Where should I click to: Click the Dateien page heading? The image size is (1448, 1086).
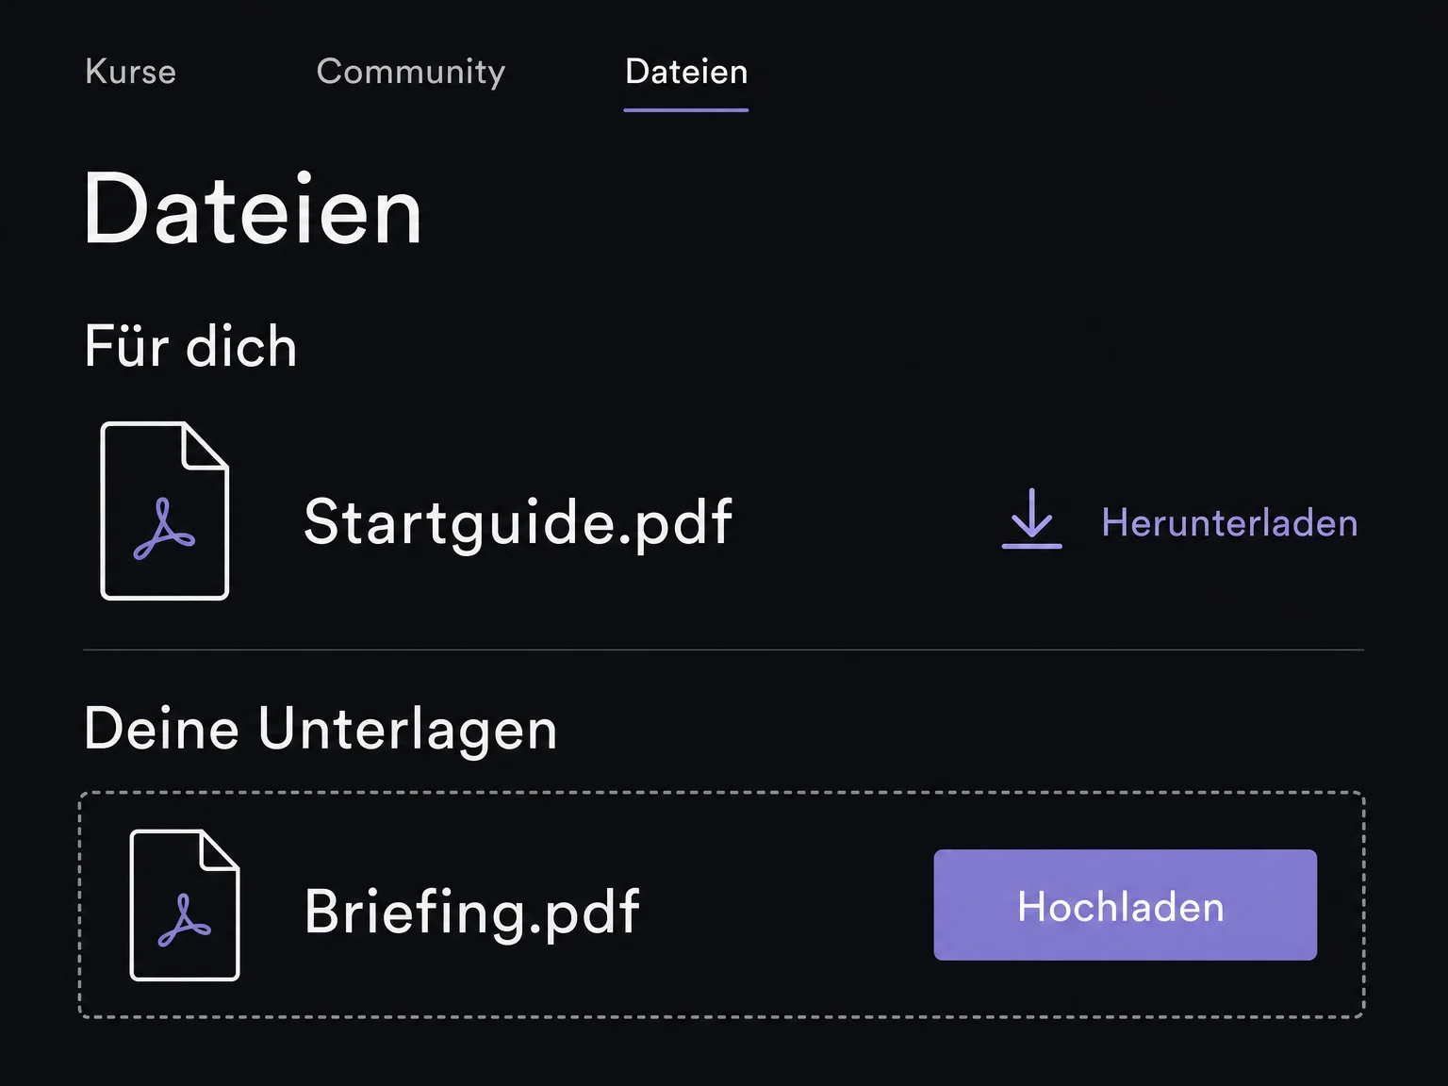(253, 209)
